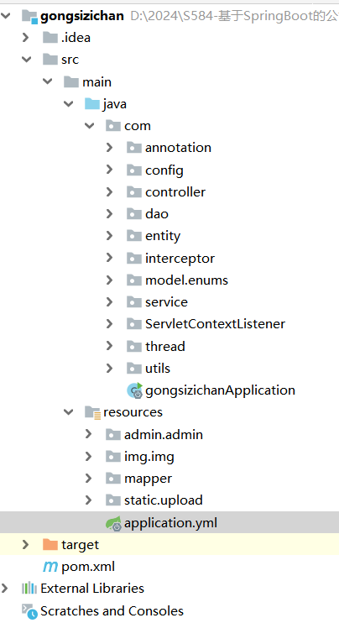339x623 pixels.
Task: Select the interceptor package
Action: (x=180, y=259)
